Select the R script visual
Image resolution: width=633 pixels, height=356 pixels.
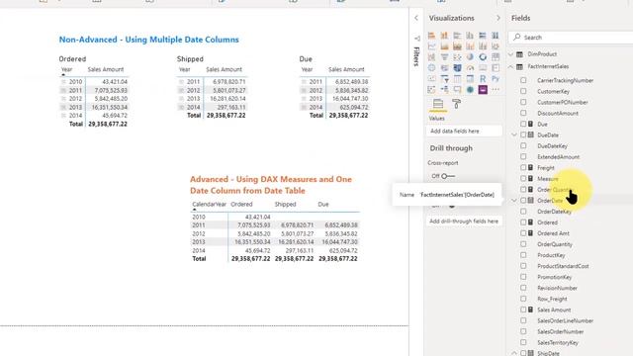pyautogui.click(x=483, y=79)
